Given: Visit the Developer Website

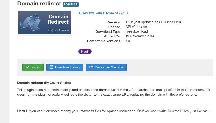Looking at the screenshot, I should [106, 67].
